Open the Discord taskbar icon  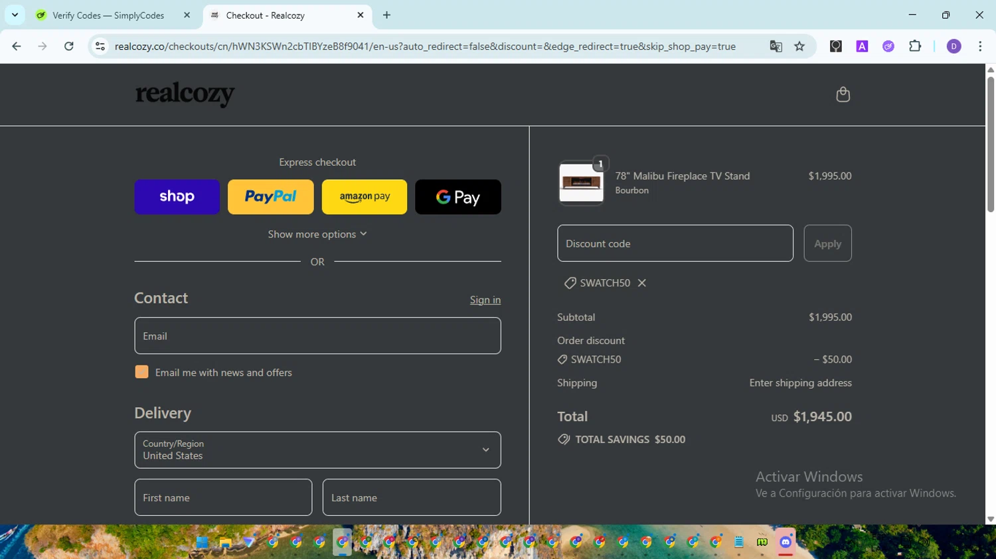tap(786, 542)
